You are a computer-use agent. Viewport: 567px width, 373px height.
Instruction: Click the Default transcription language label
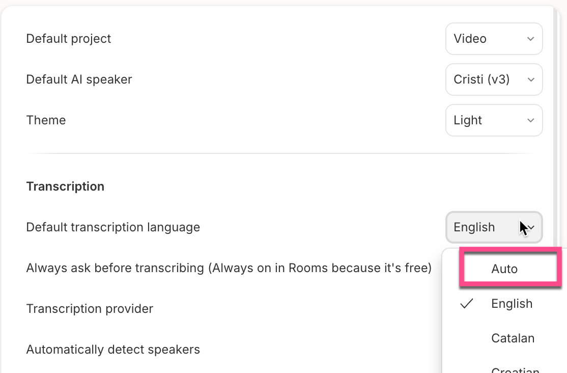(113, 227)
